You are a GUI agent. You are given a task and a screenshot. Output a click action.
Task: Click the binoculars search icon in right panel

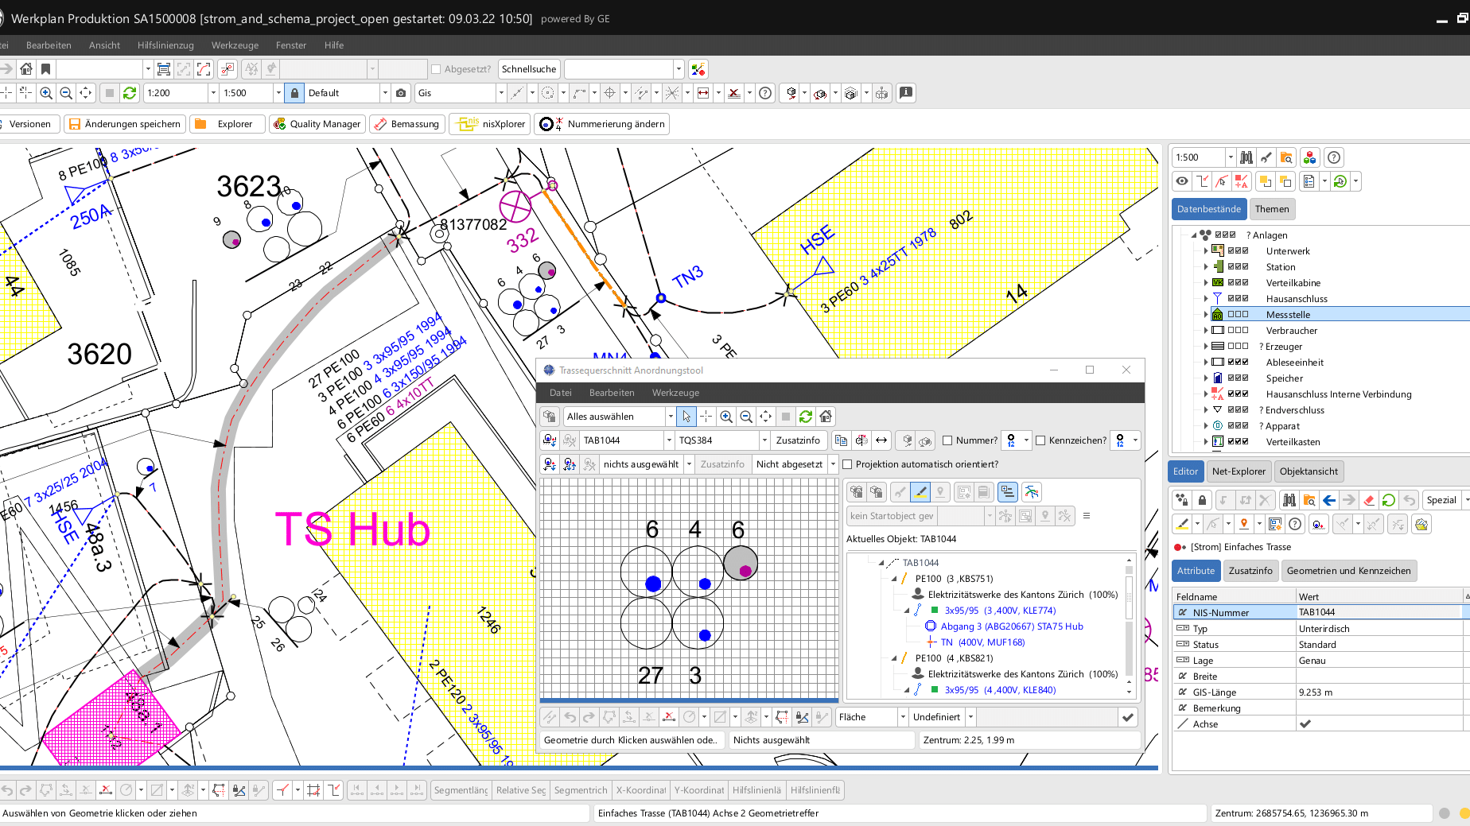(1246, 157)
